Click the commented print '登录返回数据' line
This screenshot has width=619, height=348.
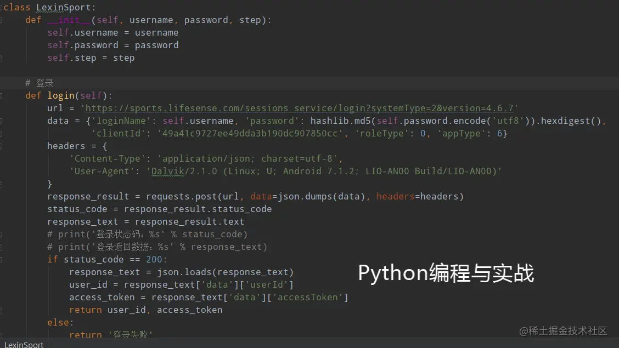pos(157,247)
